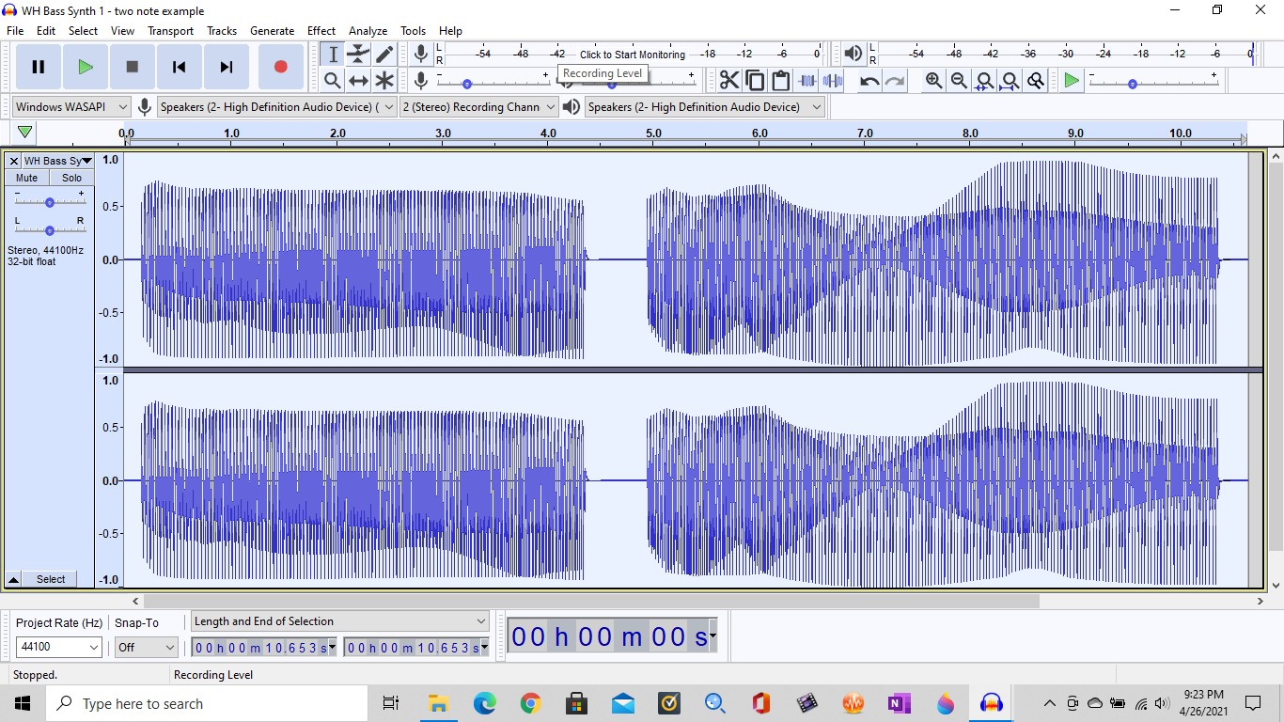Screen dimensions: 1284x722
Task: Click the Cut scissors icon
Action: click(x=729, y=81)
